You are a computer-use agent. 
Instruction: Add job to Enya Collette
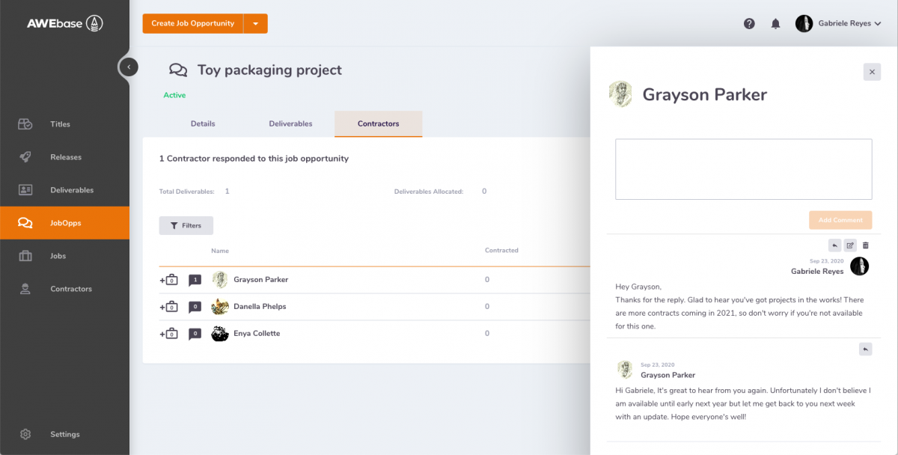(168, 334)
